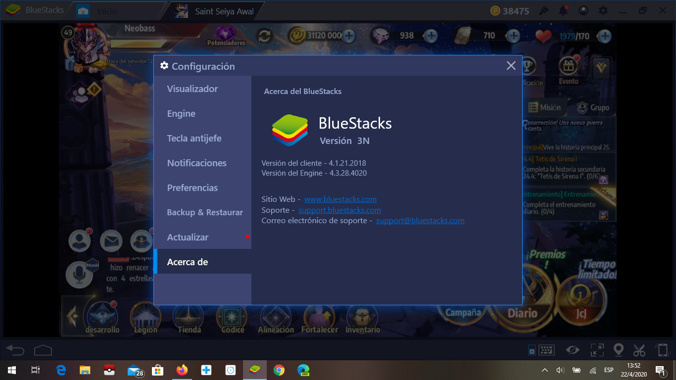
Task: Open the Tienda shop in game
Action: 189,318
